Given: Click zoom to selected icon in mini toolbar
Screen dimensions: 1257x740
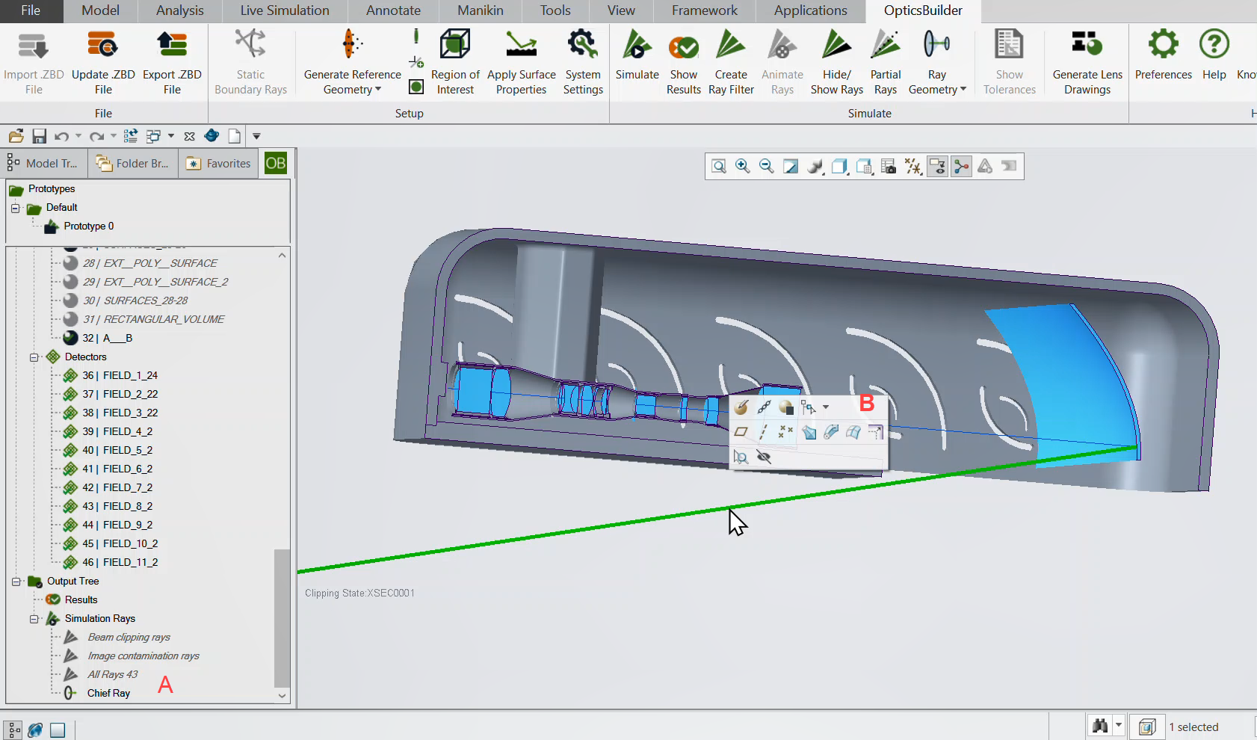Looking at the screenshot, I should (x=741, y=457).
